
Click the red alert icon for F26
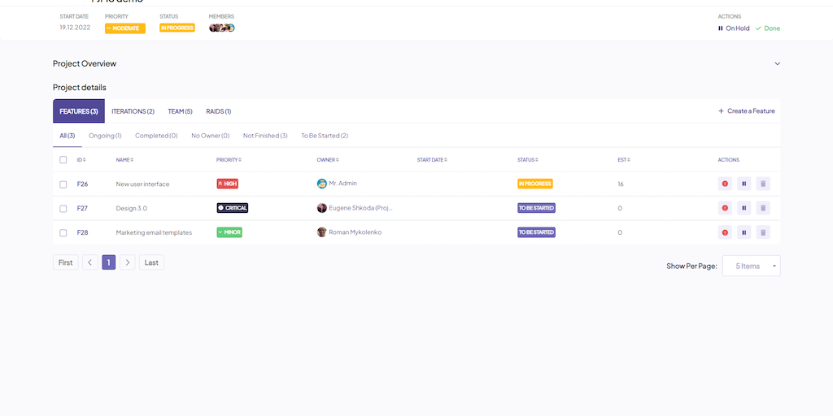click(x=725, y=184)
